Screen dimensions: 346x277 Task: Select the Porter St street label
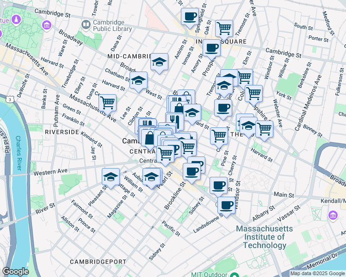pyautogui.click(x=318, y=39)
